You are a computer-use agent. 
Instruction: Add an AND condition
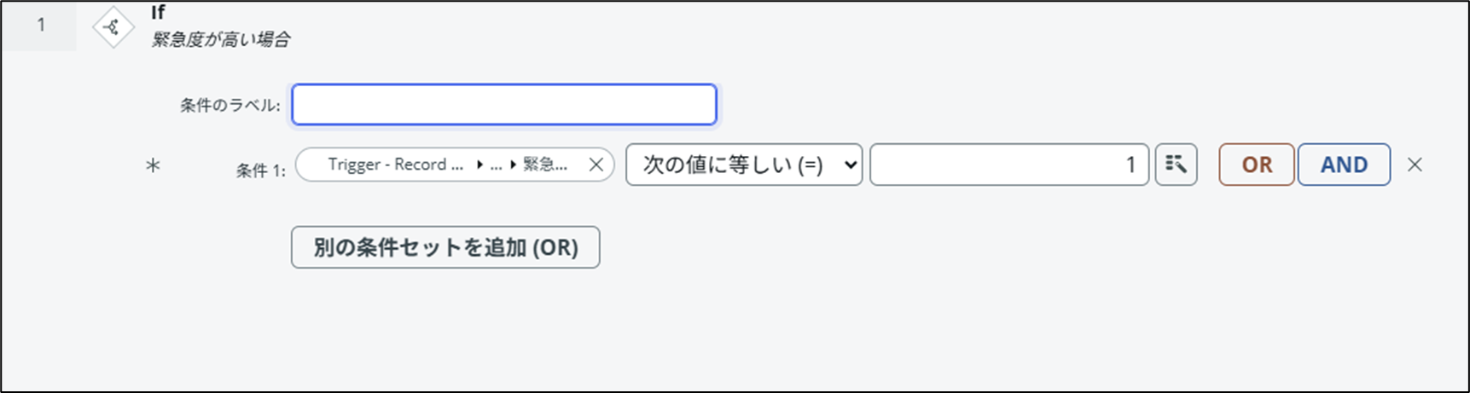(x=1344, y=165)
